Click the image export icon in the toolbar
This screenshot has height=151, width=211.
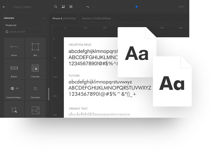click(x=63, y=7)
